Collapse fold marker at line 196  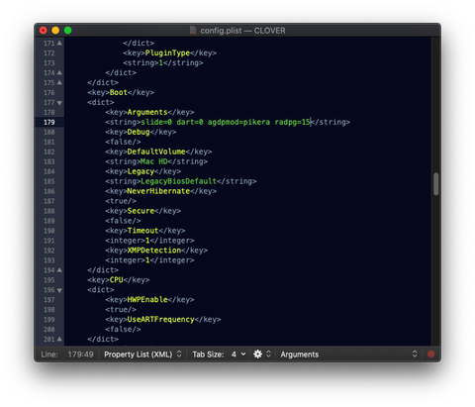[59, 290]
